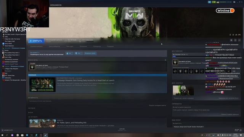Open the game info icon
This screenshot has width=244, height=137.
(235, 40)
